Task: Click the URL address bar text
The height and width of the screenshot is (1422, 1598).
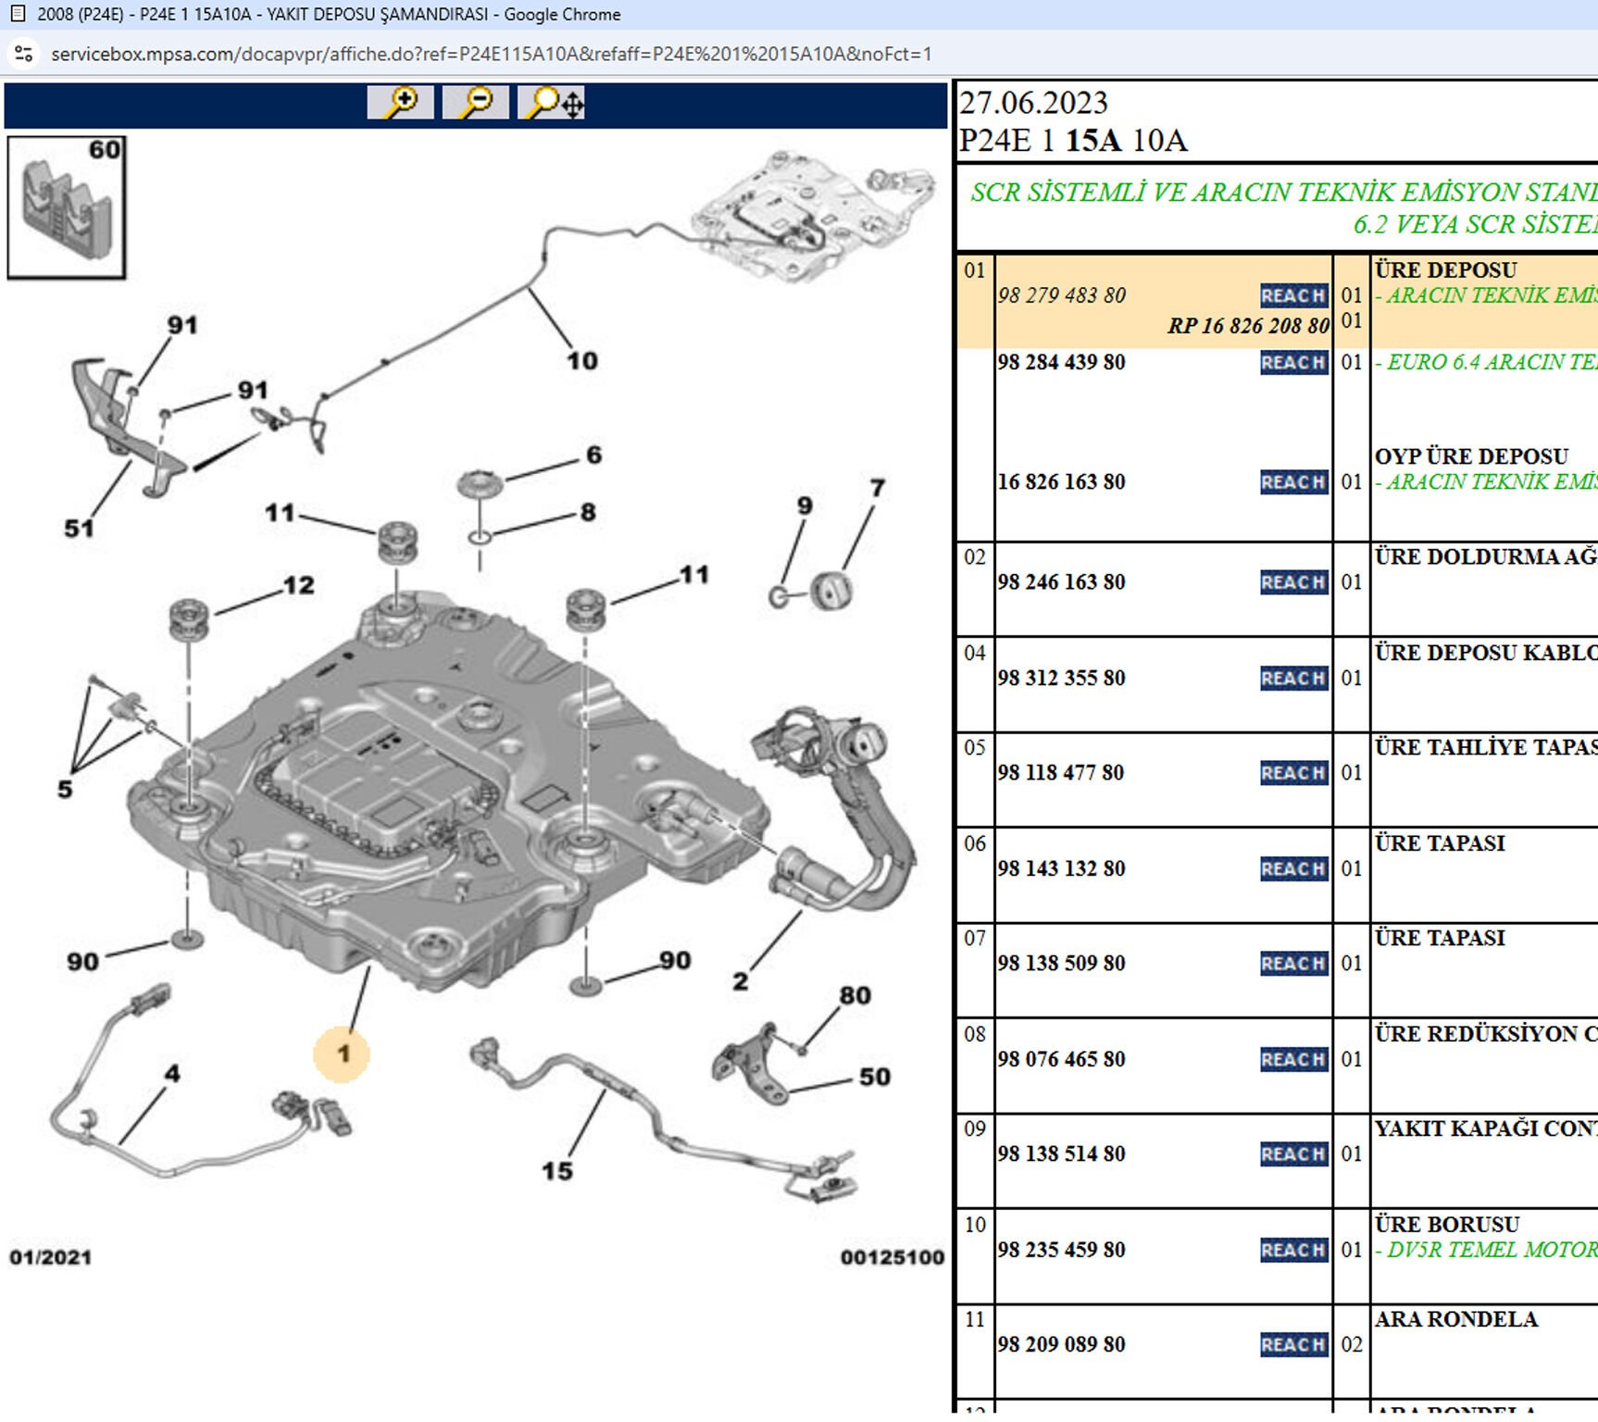Action: tap(491, 54)
